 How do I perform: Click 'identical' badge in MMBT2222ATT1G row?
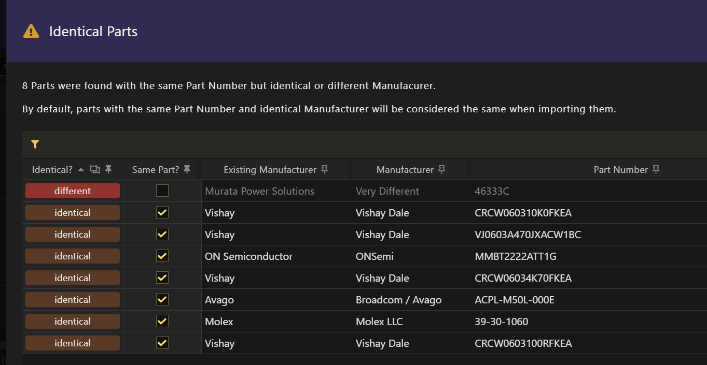point(73,256)
